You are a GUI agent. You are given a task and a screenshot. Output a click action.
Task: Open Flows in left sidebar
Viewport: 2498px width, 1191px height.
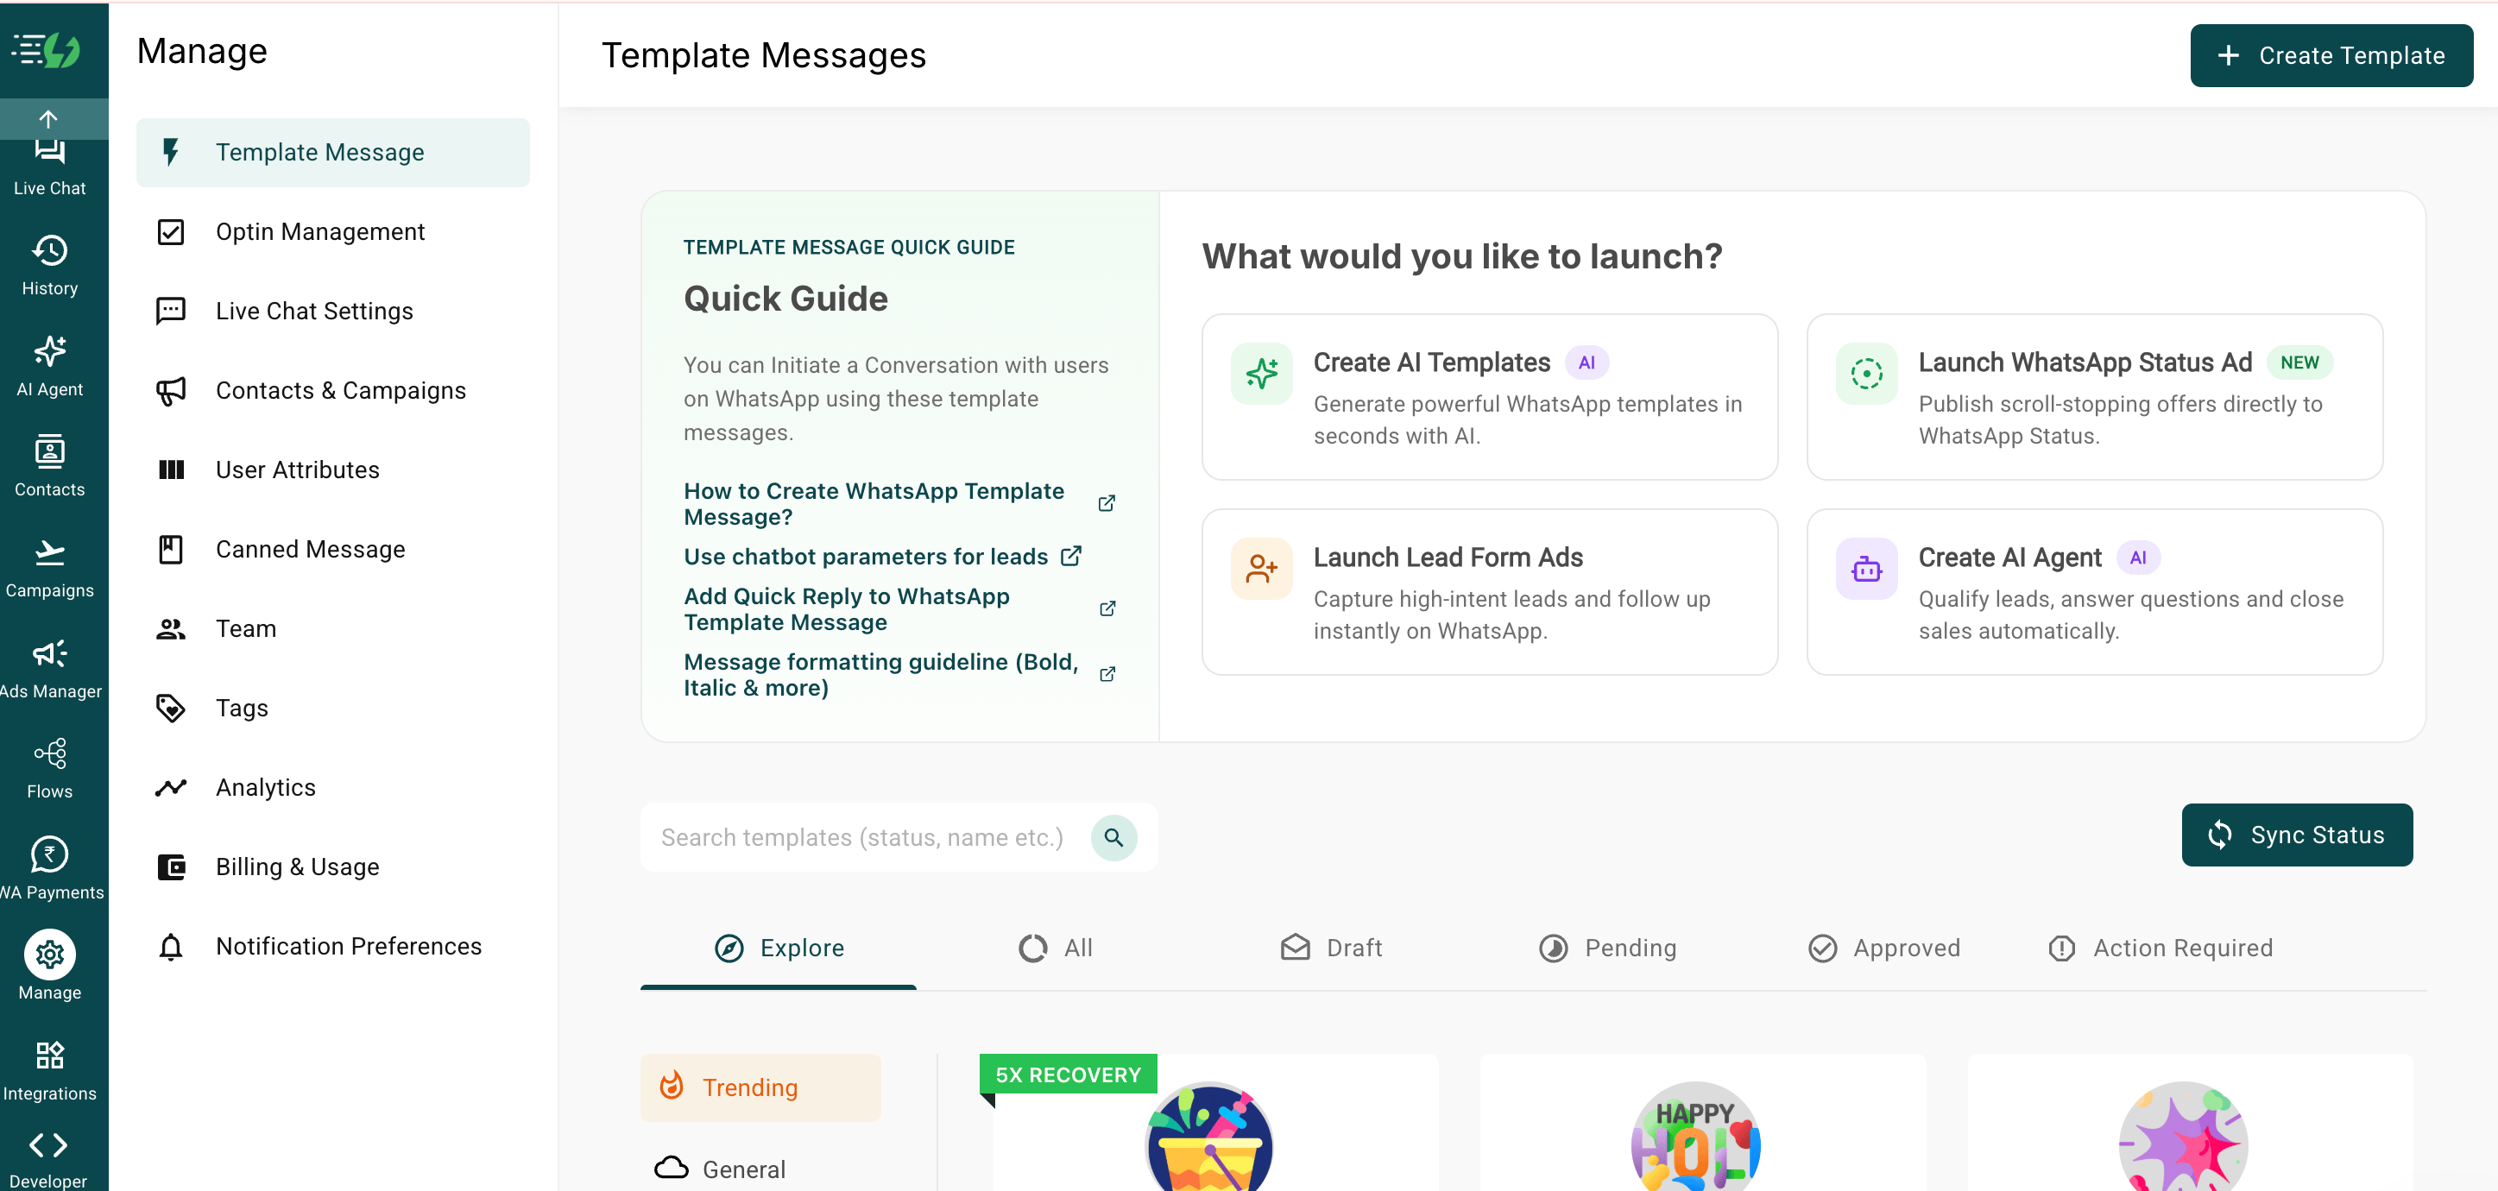pos(49,768)
